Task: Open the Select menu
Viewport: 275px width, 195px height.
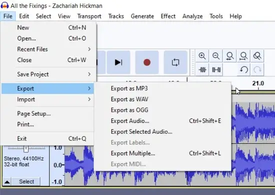Action: tap(43, 16)
